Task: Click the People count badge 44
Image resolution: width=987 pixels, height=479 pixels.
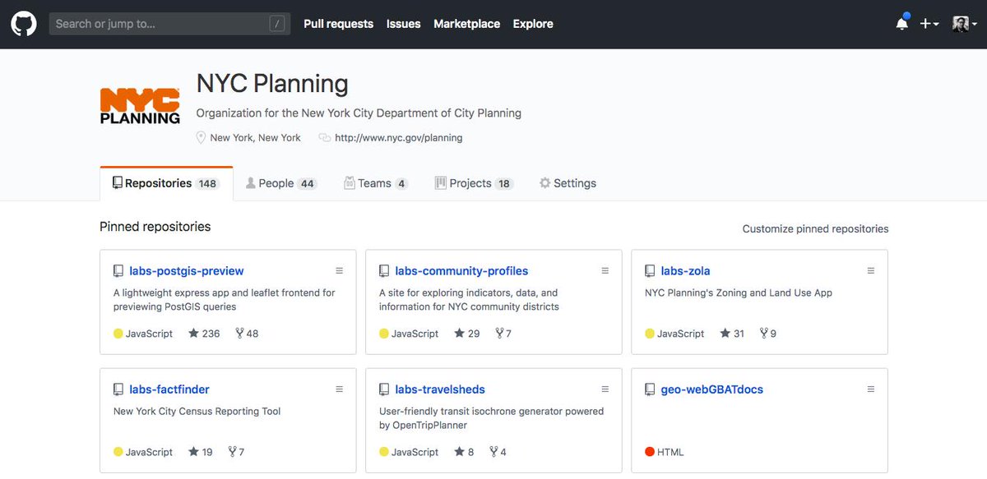Action: pos(308,184)
